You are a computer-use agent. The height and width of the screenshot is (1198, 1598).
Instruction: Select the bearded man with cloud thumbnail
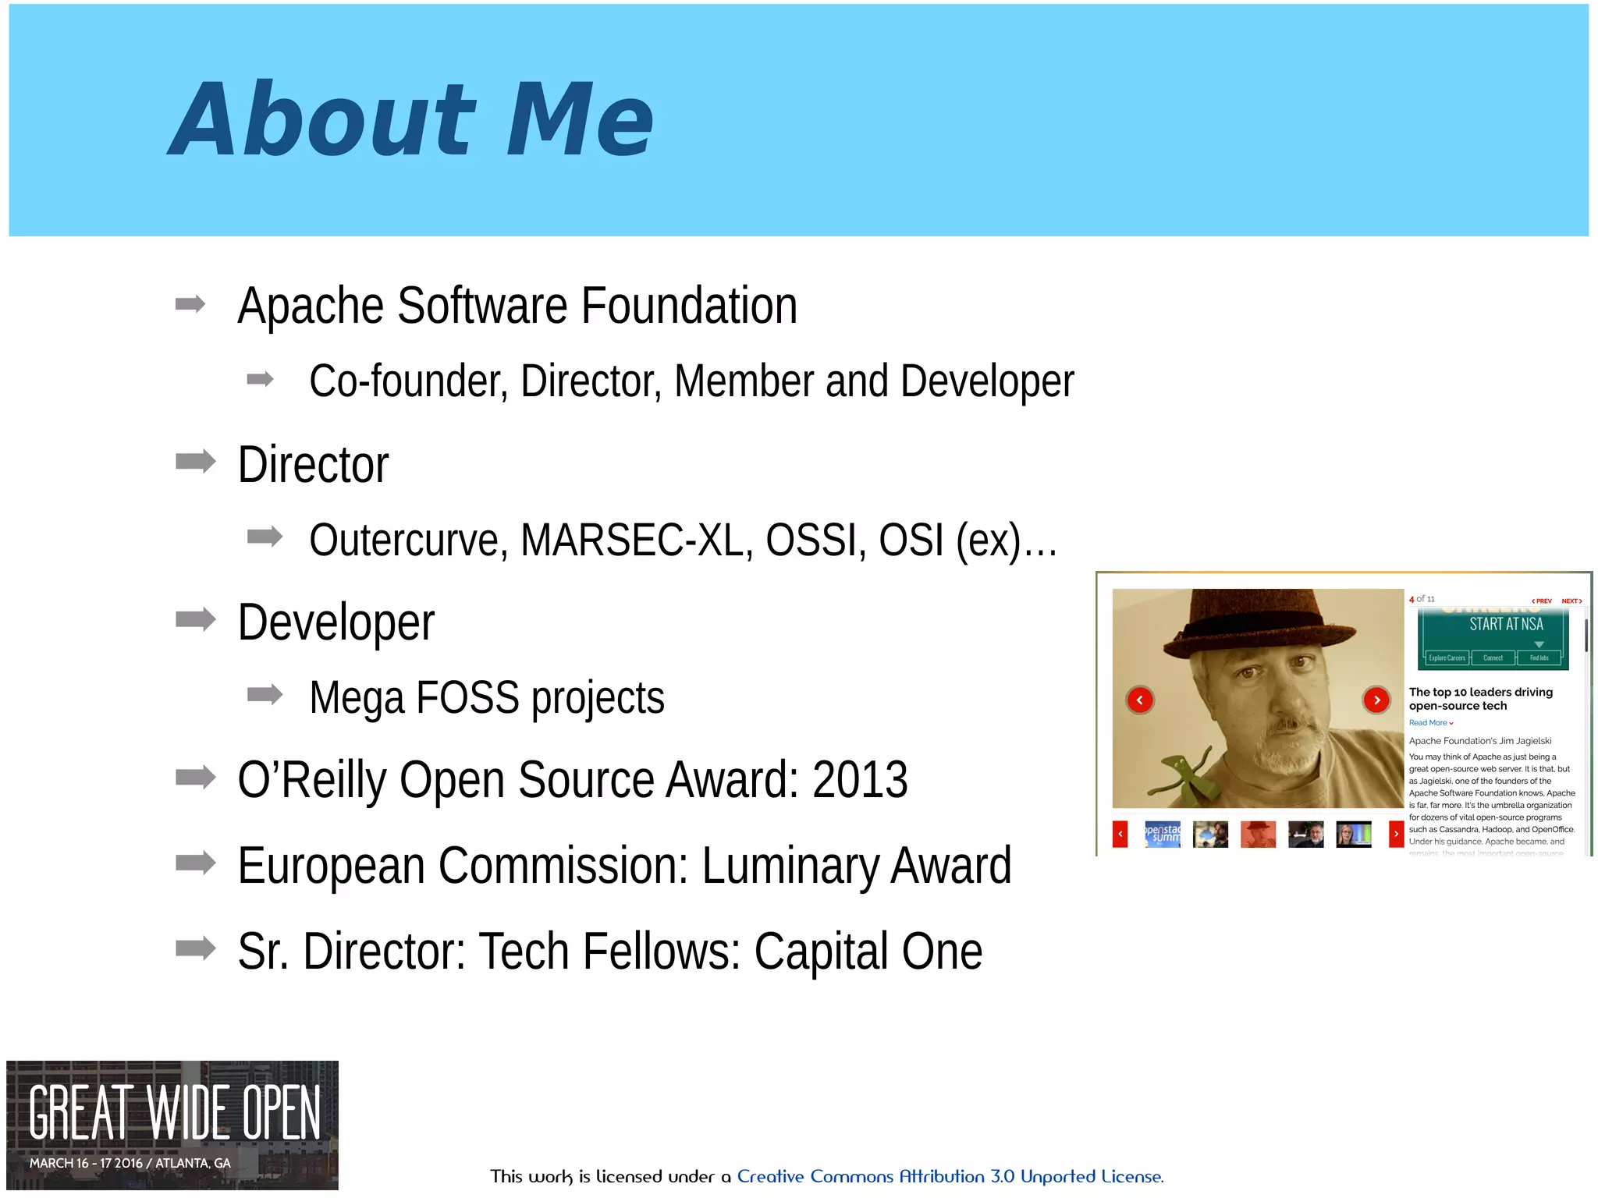(x=1210, y=835)
